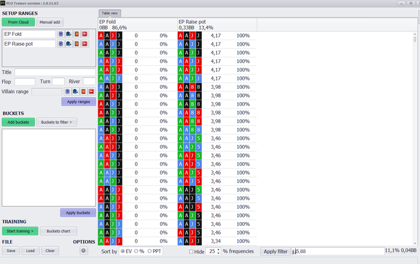
Task: Remove EP Fold with its red minus icon
Action: pyautogui.click(x=85, y=34)
